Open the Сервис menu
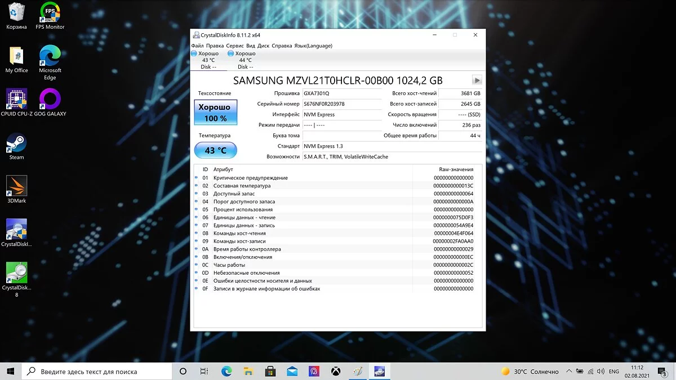The image size is (676, 380). [235, 46]
